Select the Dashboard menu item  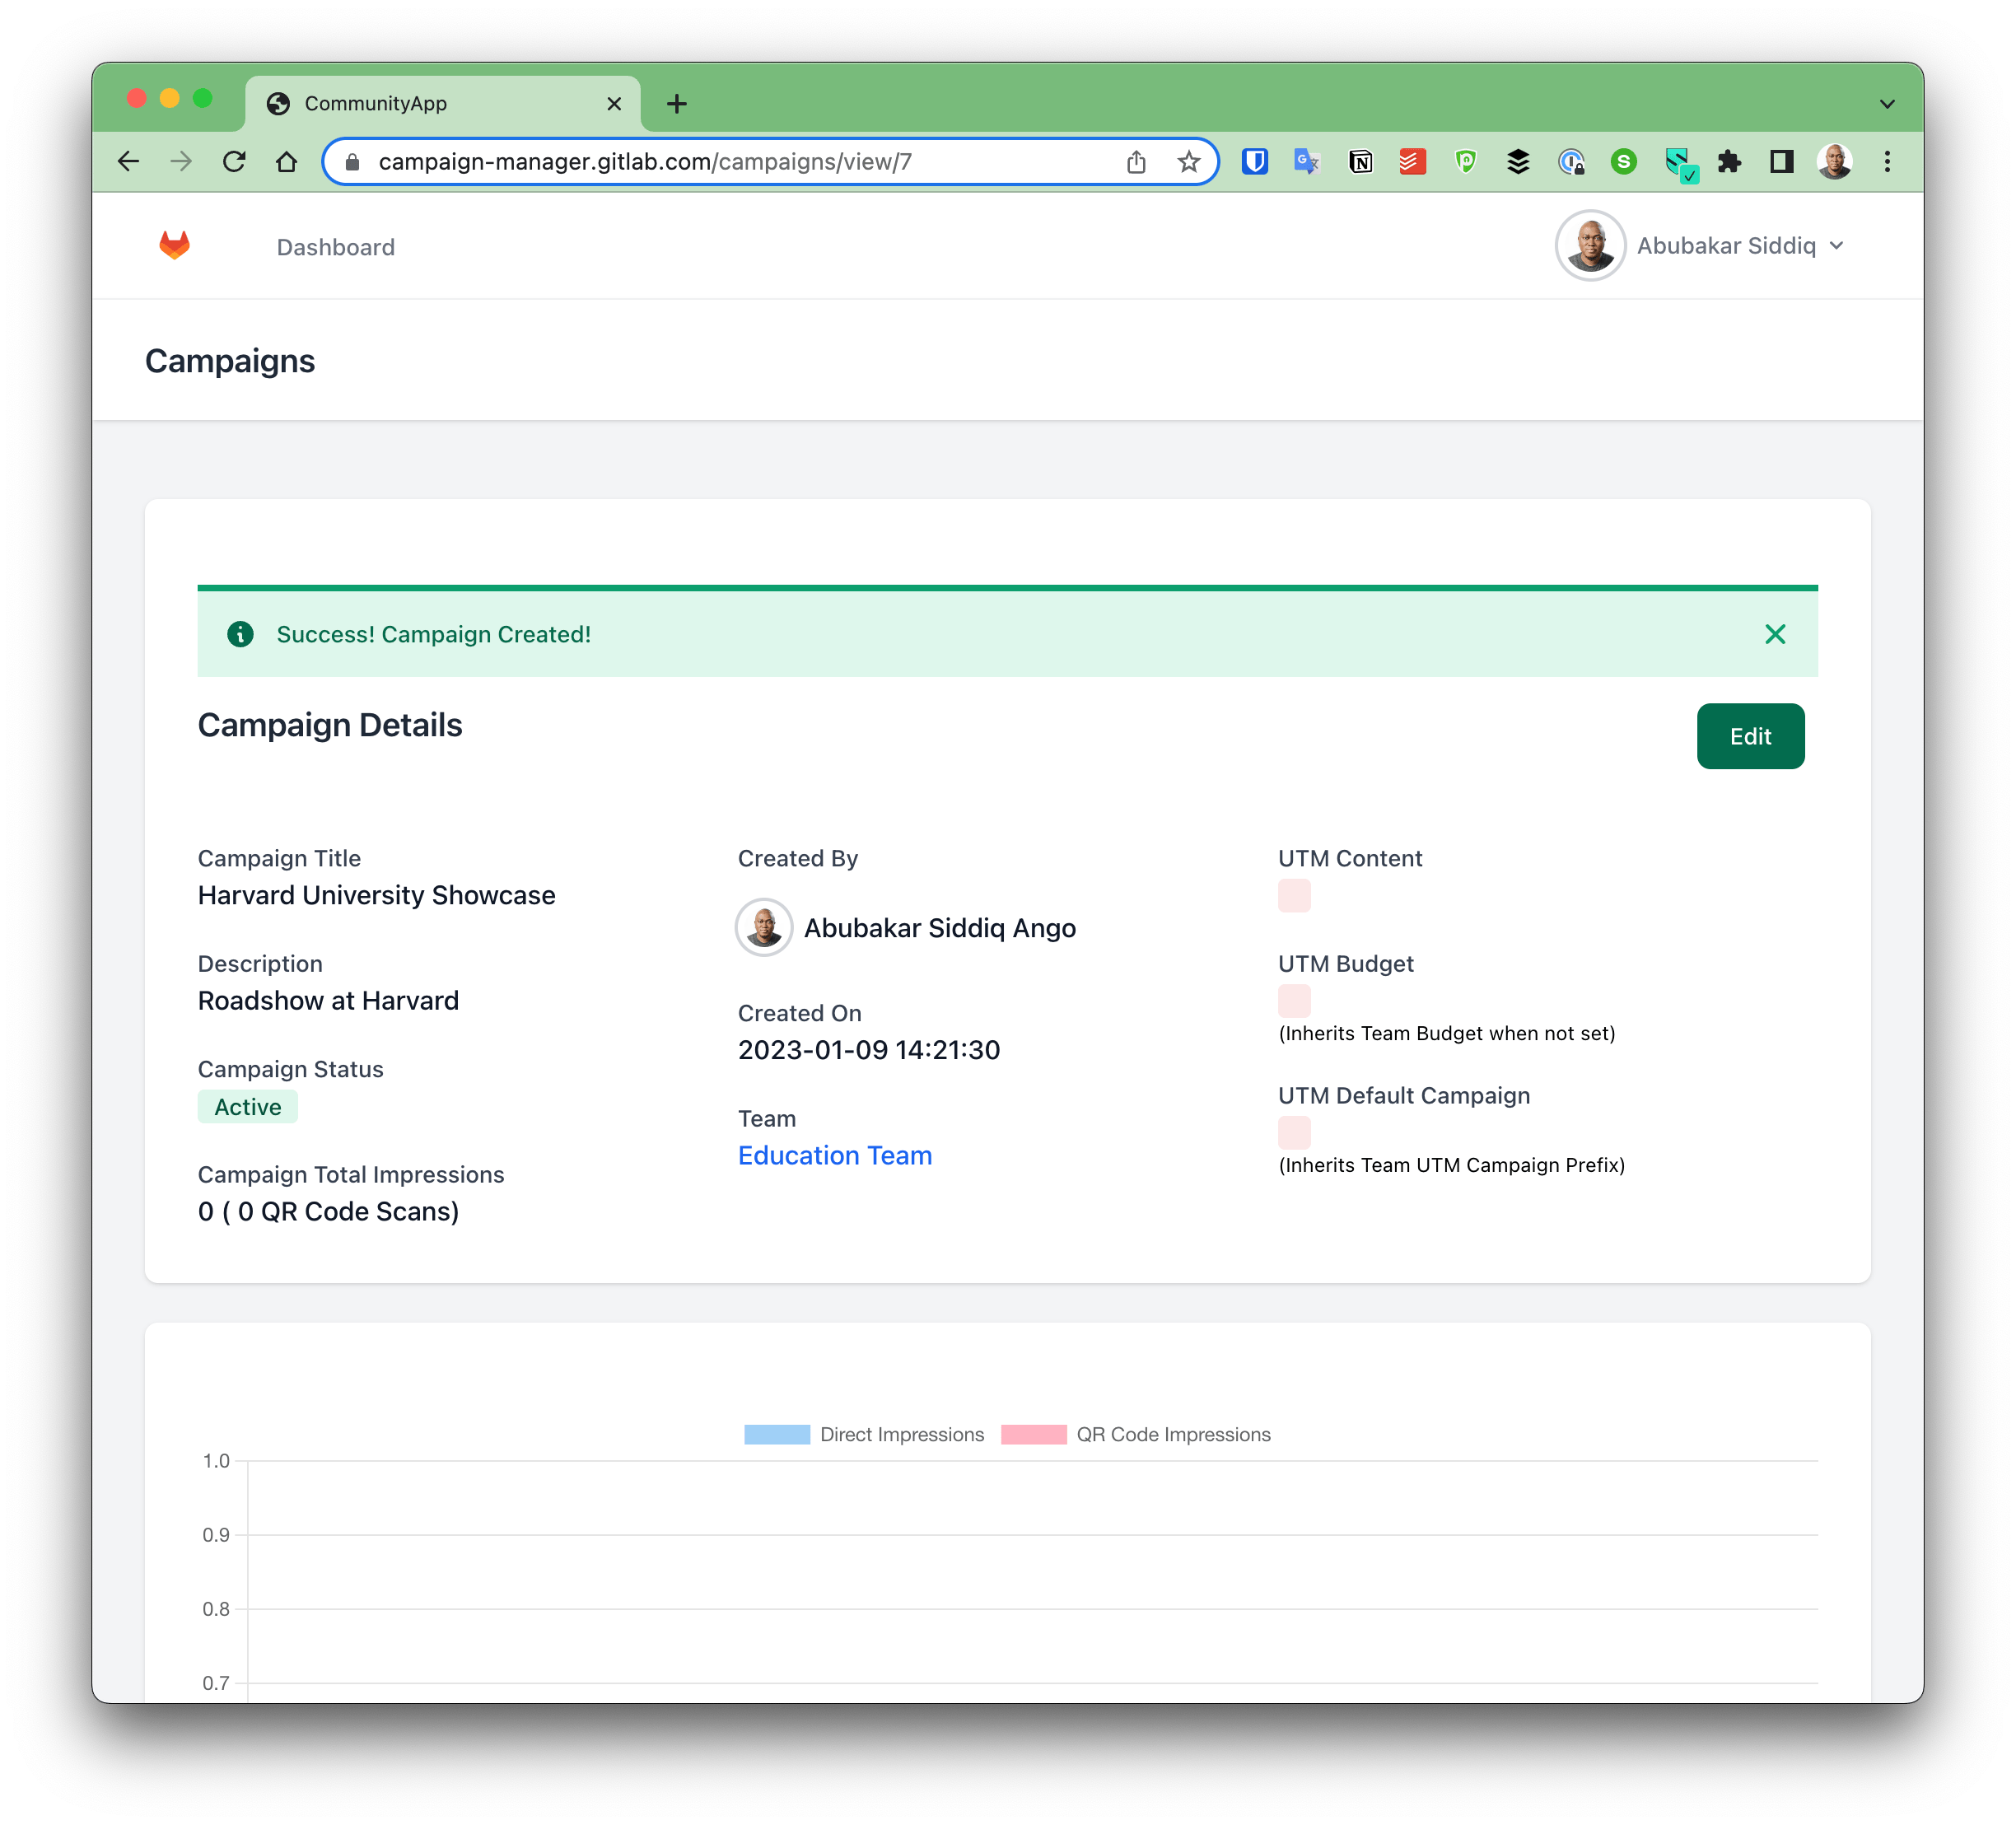tap(335, 246)
